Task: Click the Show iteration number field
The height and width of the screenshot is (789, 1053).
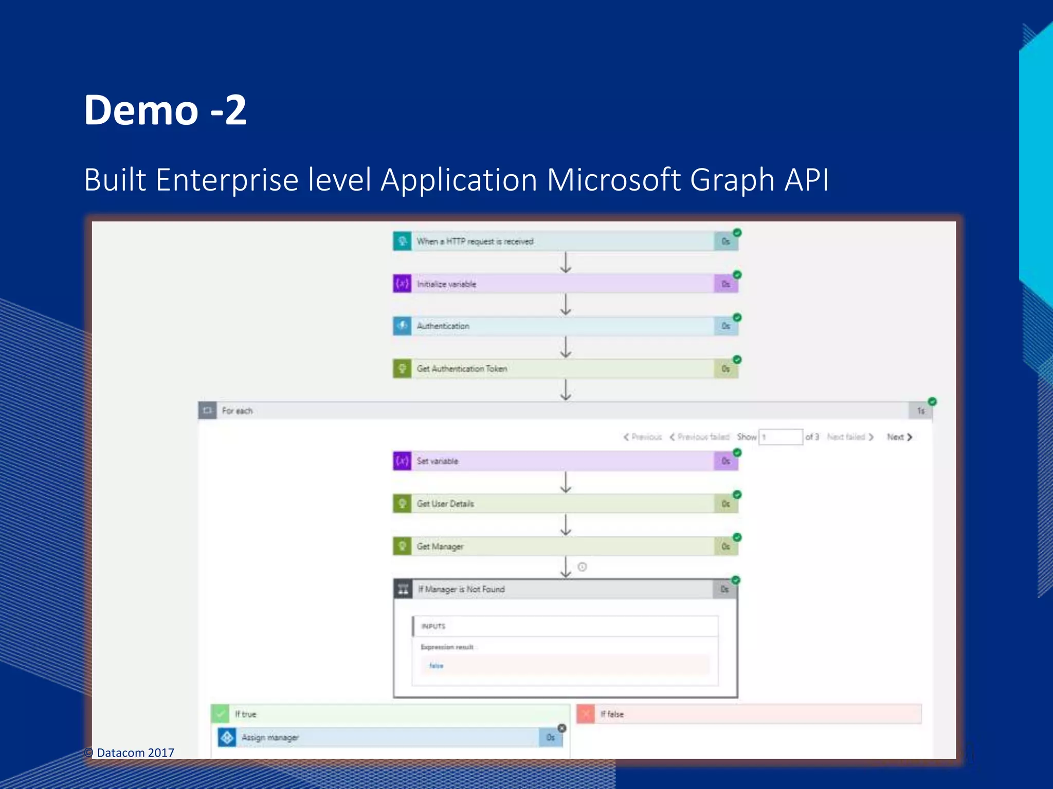Action: click(780, 437)
